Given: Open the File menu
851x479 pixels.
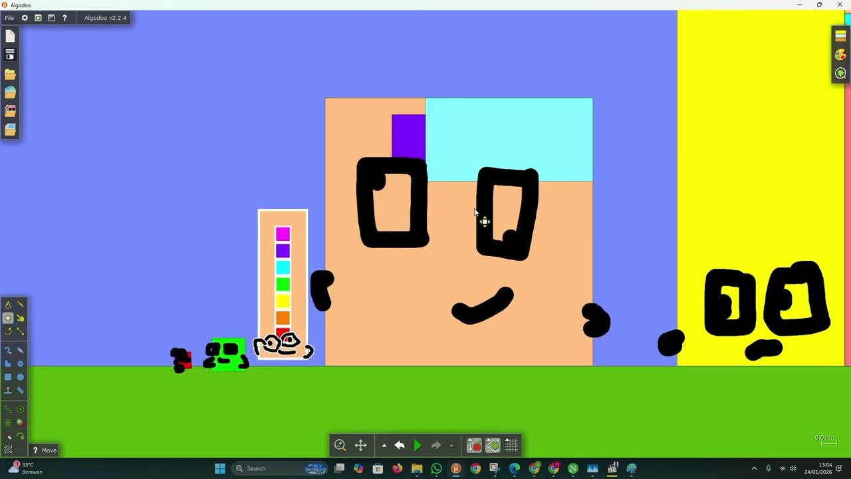Looking at the screenshot, I should (x=9, y=18).
